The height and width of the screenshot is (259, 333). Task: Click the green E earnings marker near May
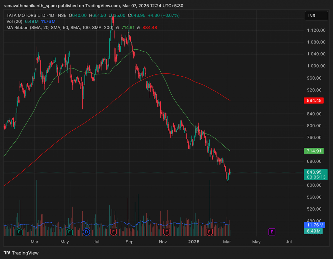[x=69, y=232]
